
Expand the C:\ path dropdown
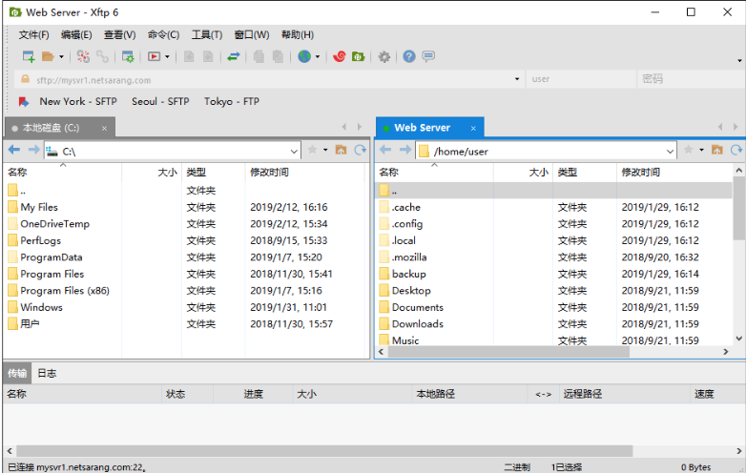pos(294,152)
